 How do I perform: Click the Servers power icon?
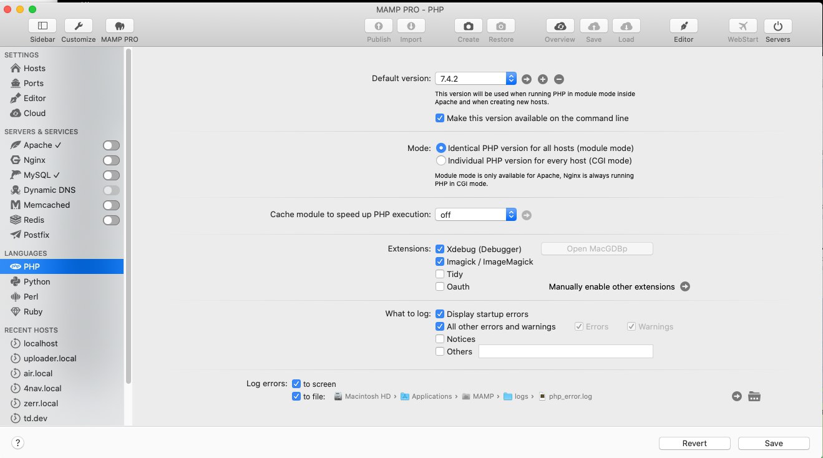(778, 26)
